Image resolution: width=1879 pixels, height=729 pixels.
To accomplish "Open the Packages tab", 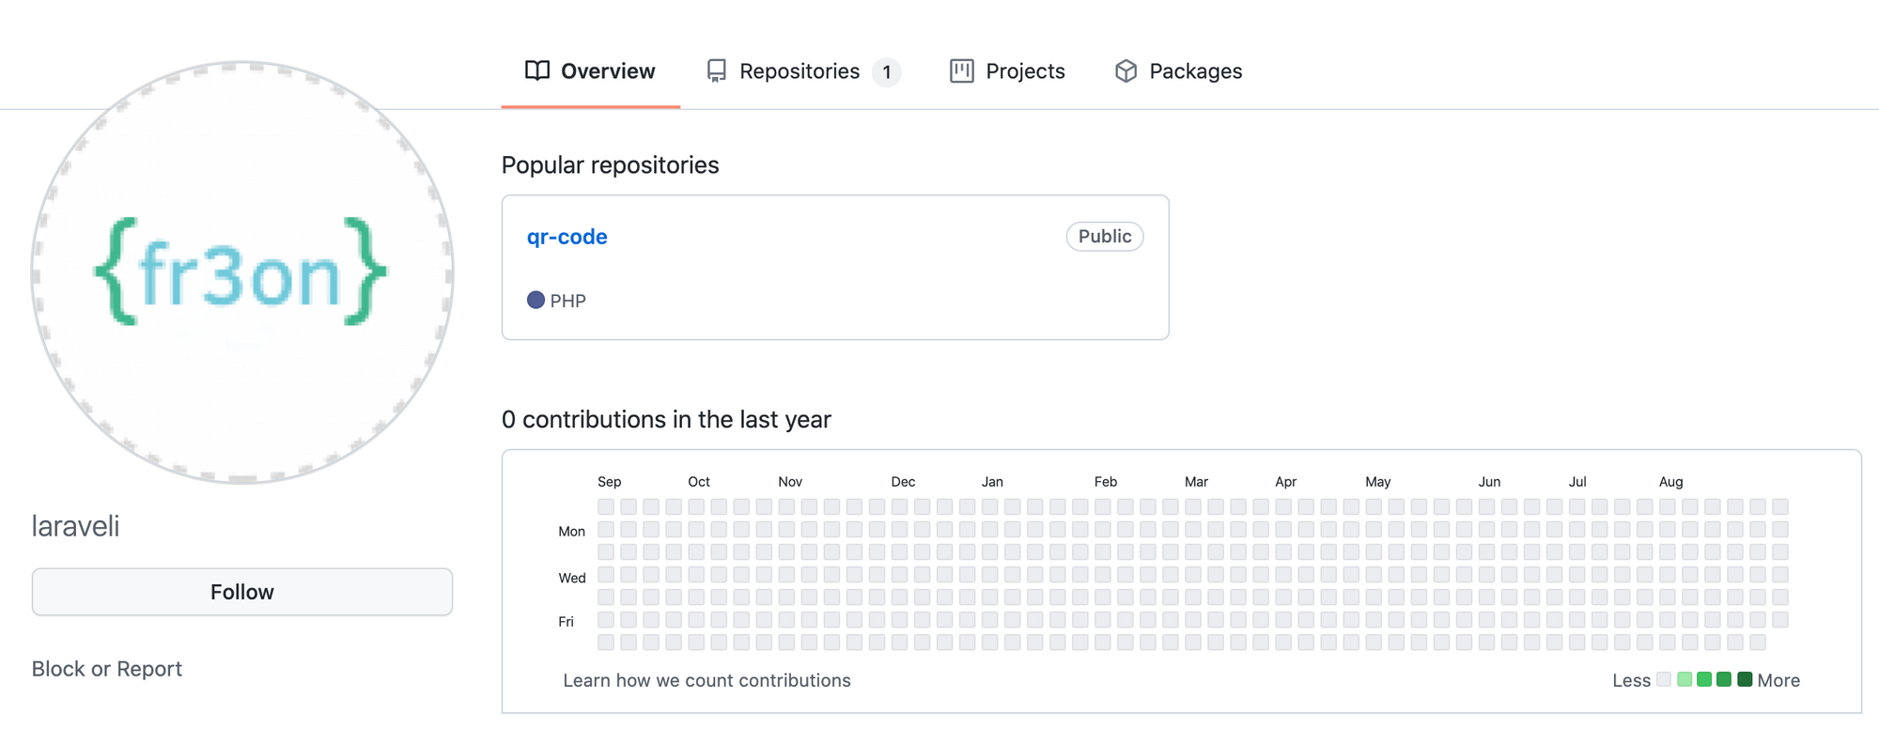I will click(x=1195, y=71).
